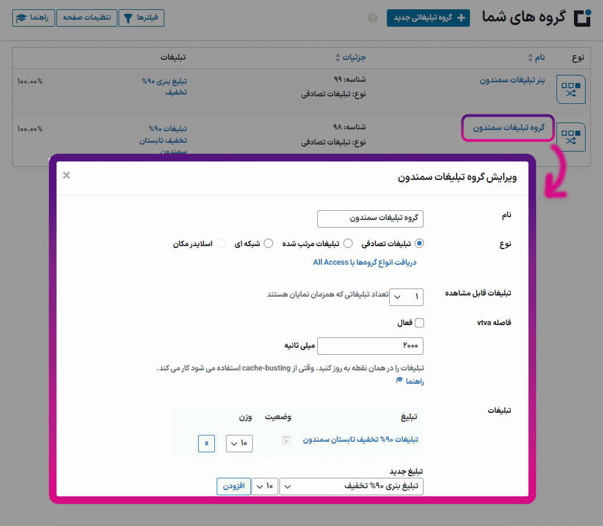This screenshot has height=526, width=603.
Task: Select تبلیغات تصادفی radio option
Action: click(x=419, y=244)
